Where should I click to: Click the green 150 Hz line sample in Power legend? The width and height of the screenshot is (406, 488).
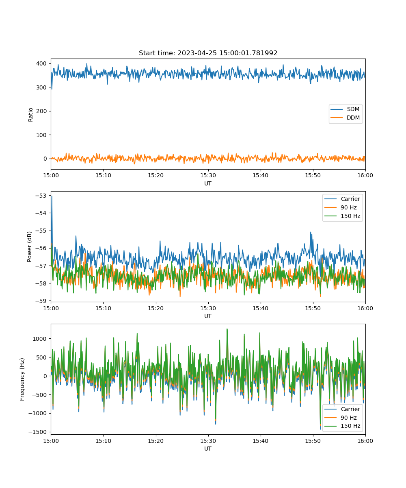click(x=331, y=216)
